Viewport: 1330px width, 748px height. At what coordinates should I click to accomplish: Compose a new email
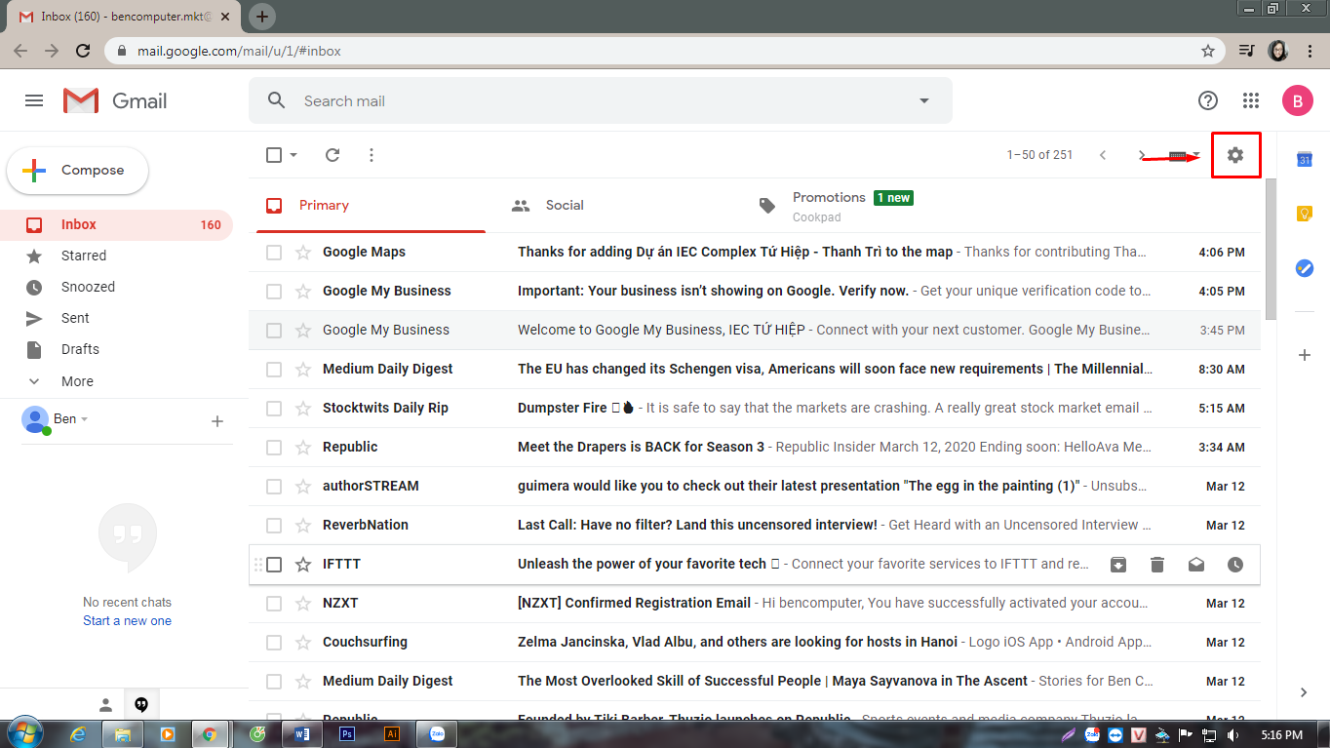pos(78,171)
